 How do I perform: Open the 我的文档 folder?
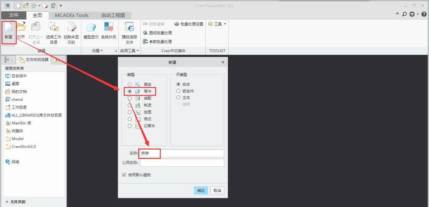tap(16, 91)
